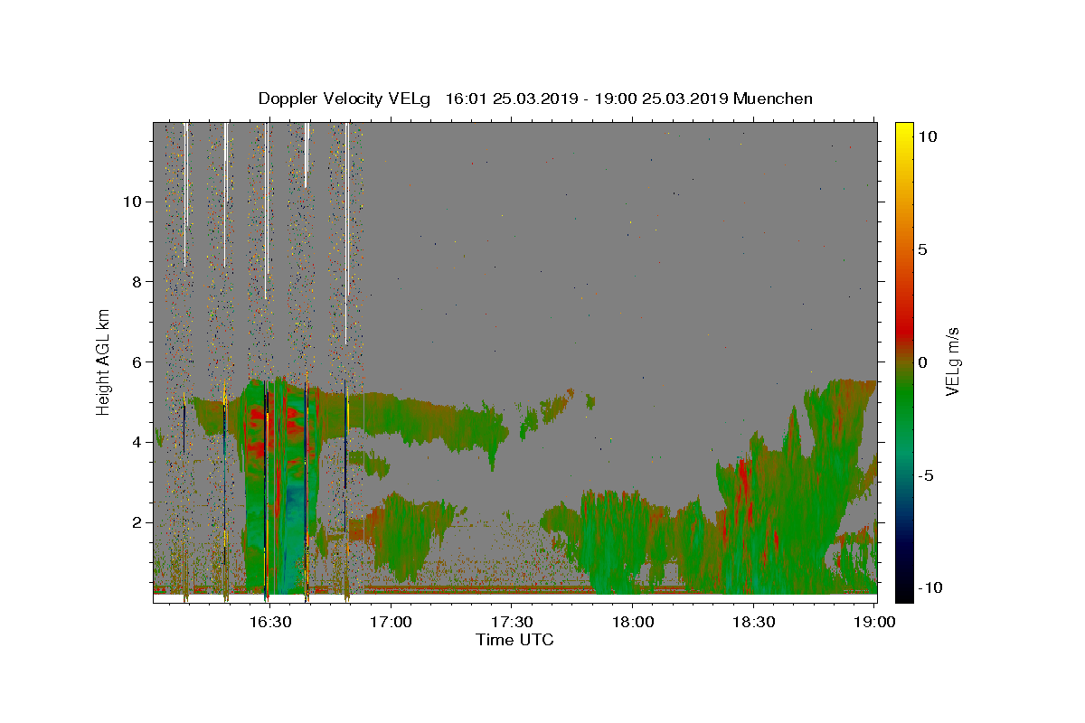The image size is (1085, 723).
Task: Click the '17:00' time axis label
Action: [x=391, y=622]
